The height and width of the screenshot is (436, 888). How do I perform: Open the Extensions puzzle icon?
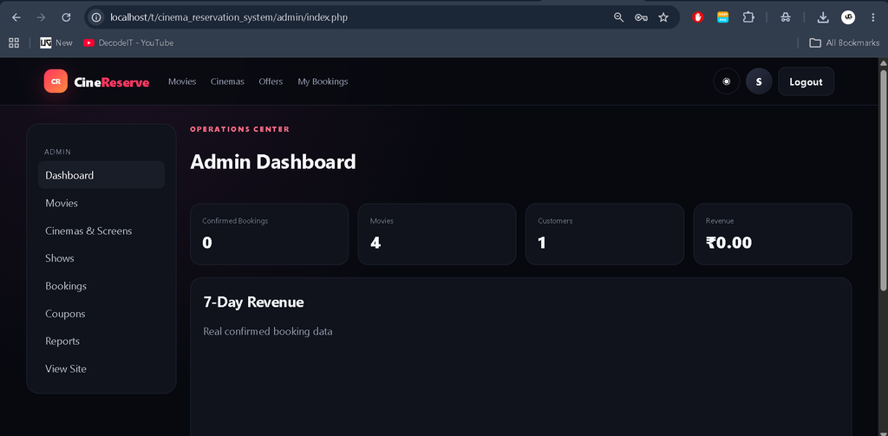click(x=748, y=17)
